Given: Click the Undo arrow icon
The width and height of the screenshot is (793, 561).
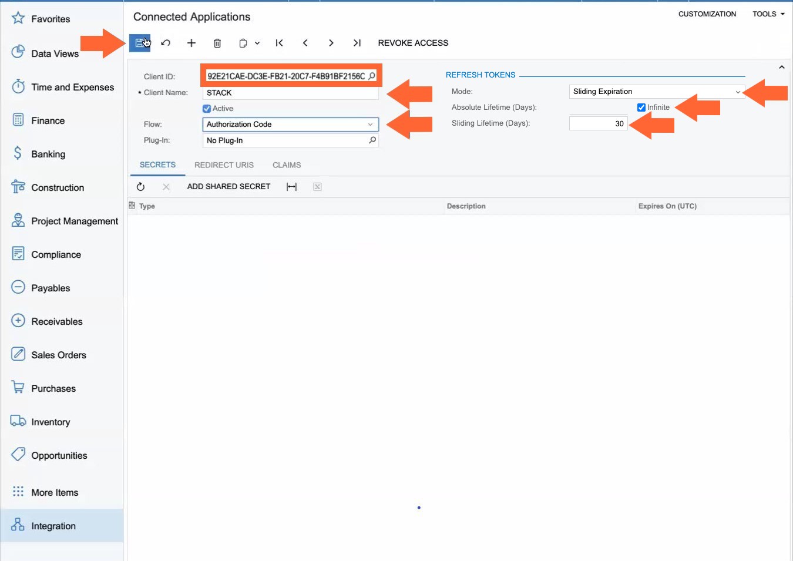Looking at the screenshot, I should click(166, 43).
